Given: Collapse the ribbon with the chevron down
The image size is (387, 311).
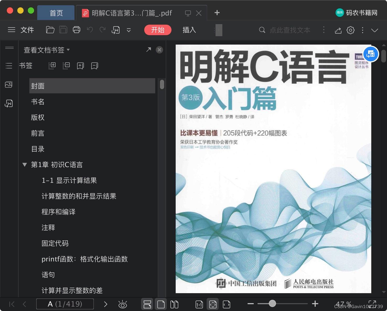Looking at the screenshot, I should click(x=375, y=30).
